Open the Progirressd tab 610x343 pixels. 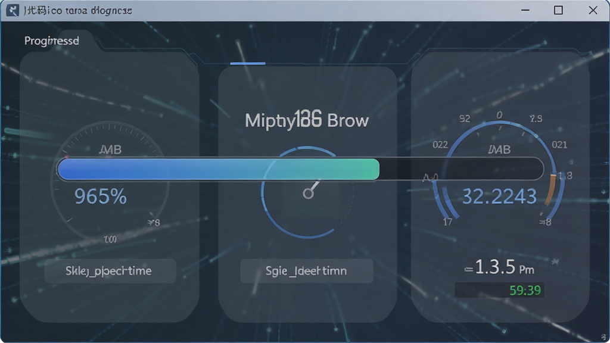[52, 41]
